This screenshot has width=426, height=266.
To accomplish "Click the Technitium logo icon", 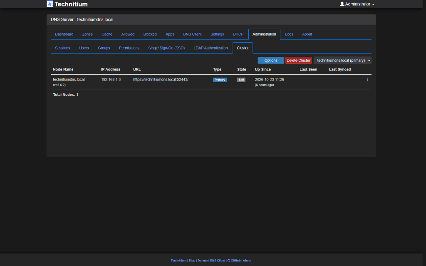I will pyautogui.click(x=50, y=4).
